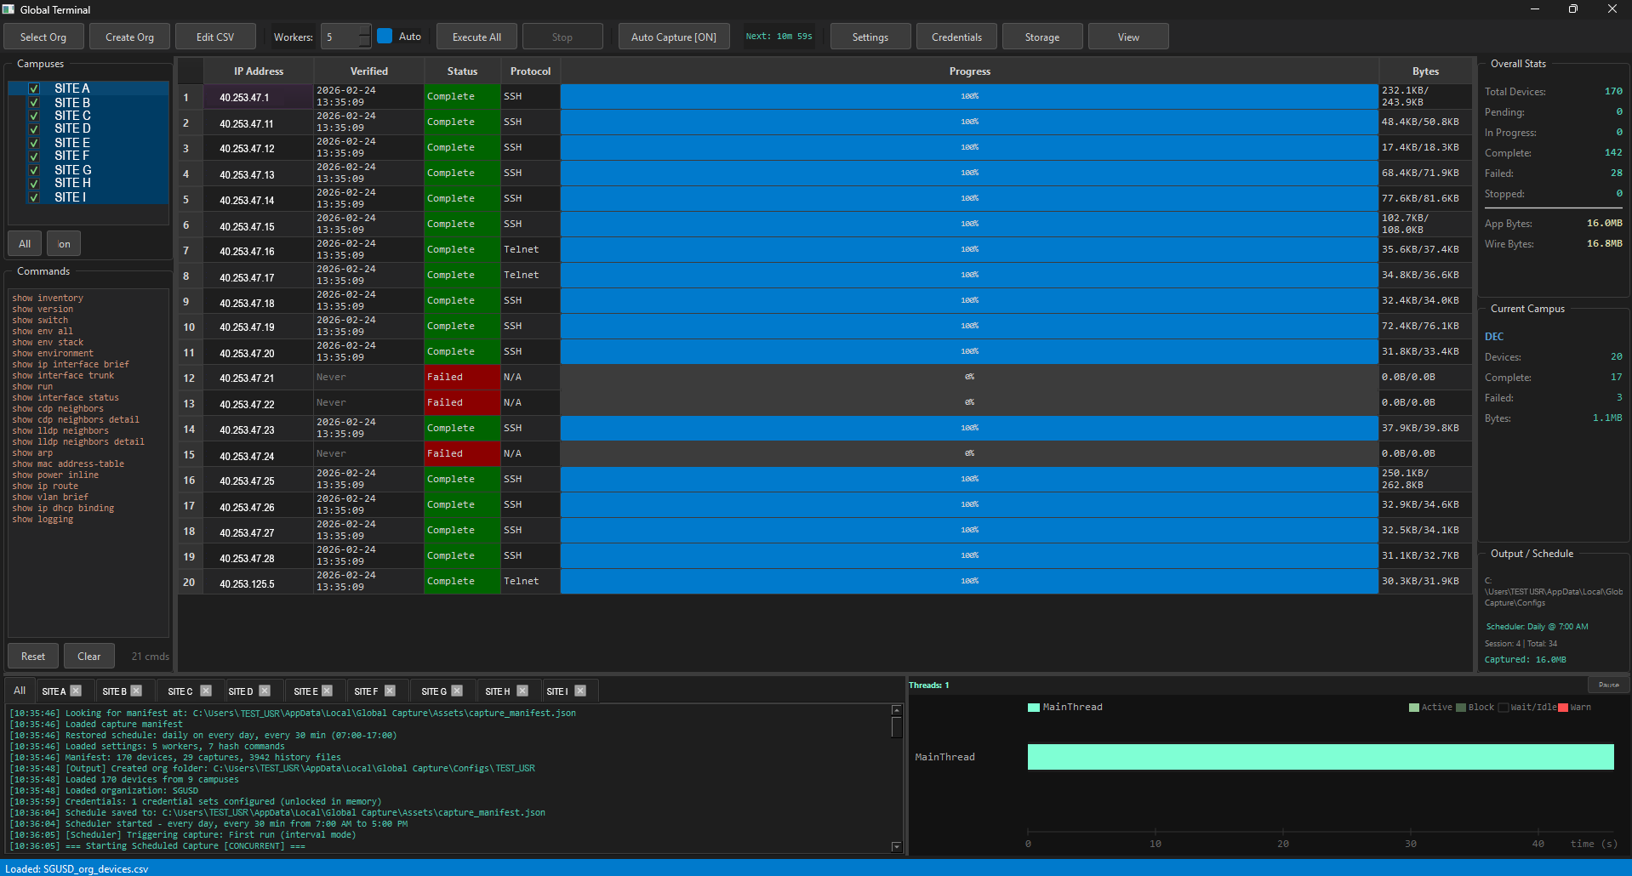Uncheck the SITE H campus checkbox
This screenshot has width=1632, height=876.
(33, 184)
